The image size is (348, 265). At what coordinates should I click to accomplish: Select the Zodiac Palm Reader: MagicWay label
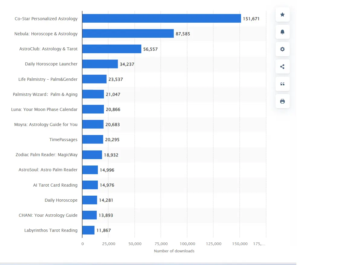pos(47,155)
